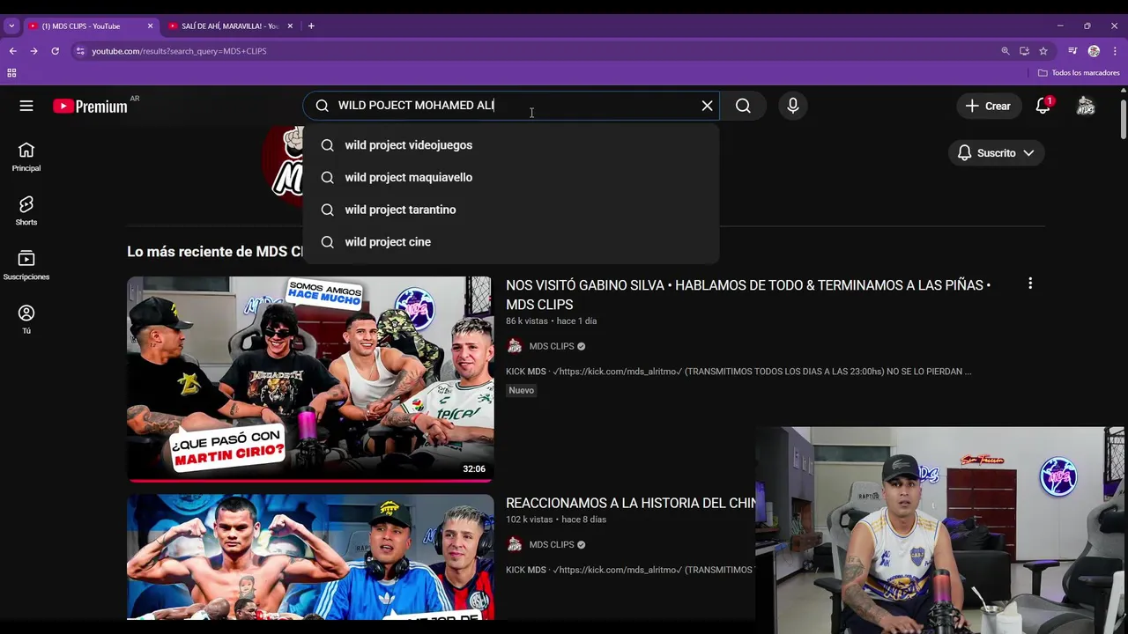The image size is (1128, 634).
Task: Open zoom magnifier in address bar
Action: (1005, 51)
